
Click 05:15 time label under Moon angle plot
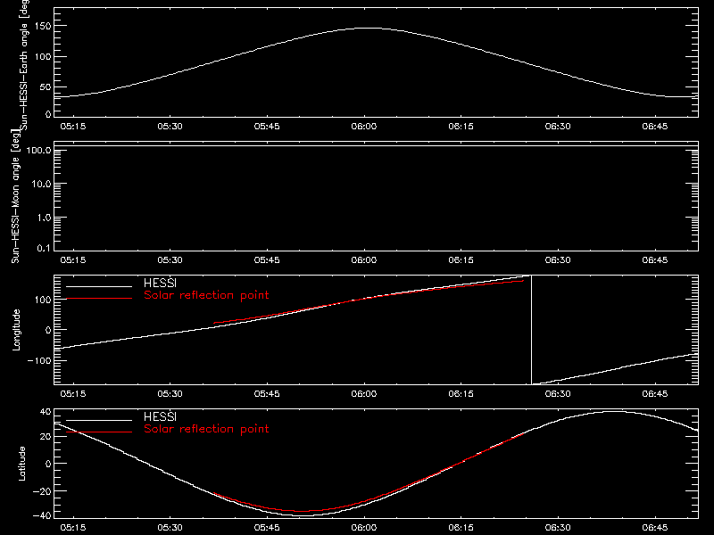click(73, 260)
